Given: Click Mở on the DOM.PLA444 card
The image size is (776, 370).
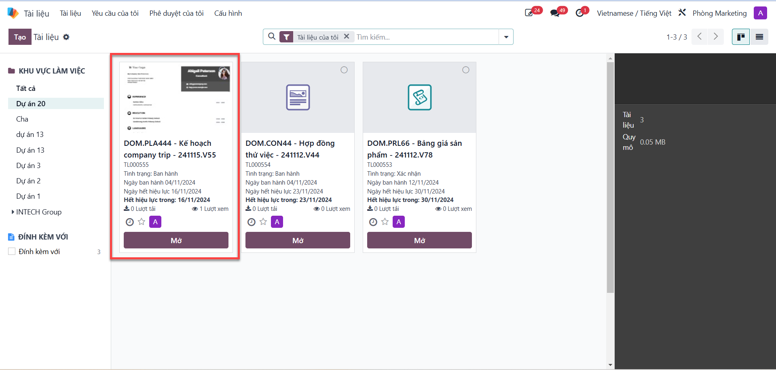Looking at the screenshot, I should (x=176, y=240).
